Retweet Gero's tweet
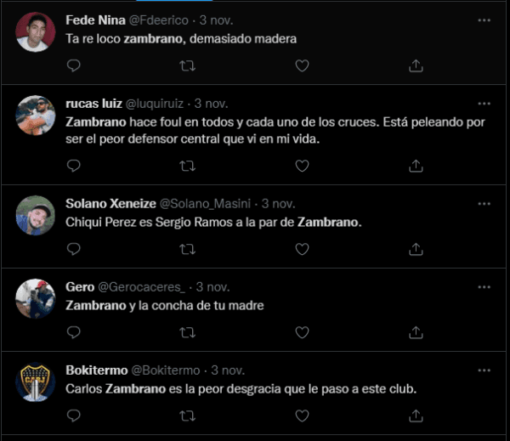This screenshot has width=510, height=441. tap(187, 332)
